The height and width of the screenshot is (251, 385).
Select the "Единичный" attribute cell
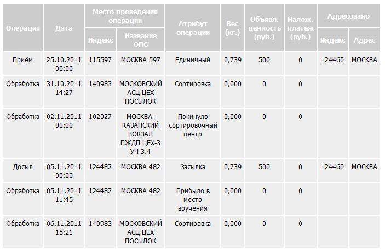click(x=193, y=60)
